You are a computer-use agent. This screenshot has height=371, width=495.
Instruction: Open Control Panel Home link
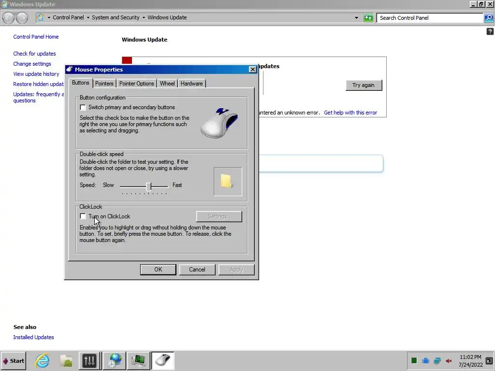[x=36, y=37]
